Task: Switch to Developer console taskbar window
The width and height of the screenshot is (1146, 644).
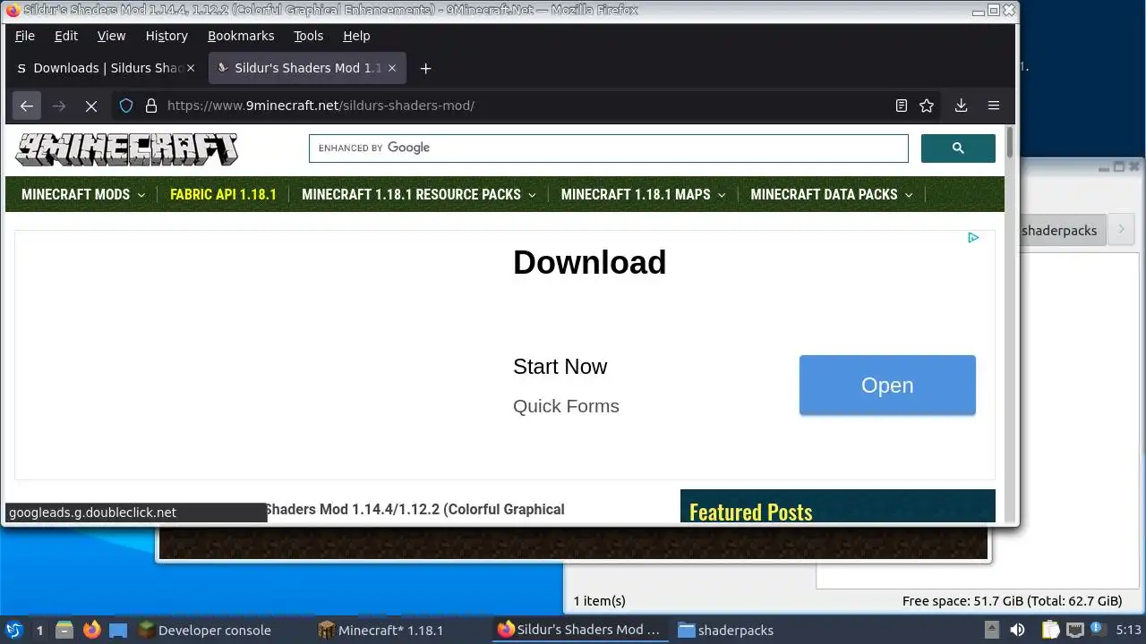Action: tap(204, 630)
